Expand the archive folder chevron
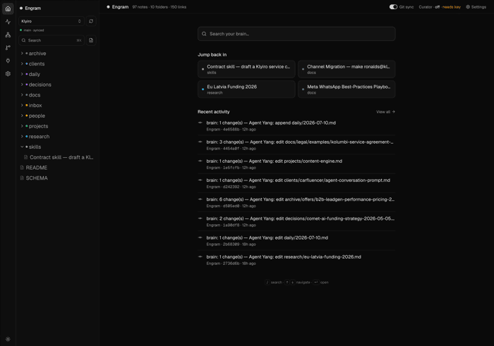Image resolution: width=494 pixels, height=346 pixels. click(x=22, y=54)
